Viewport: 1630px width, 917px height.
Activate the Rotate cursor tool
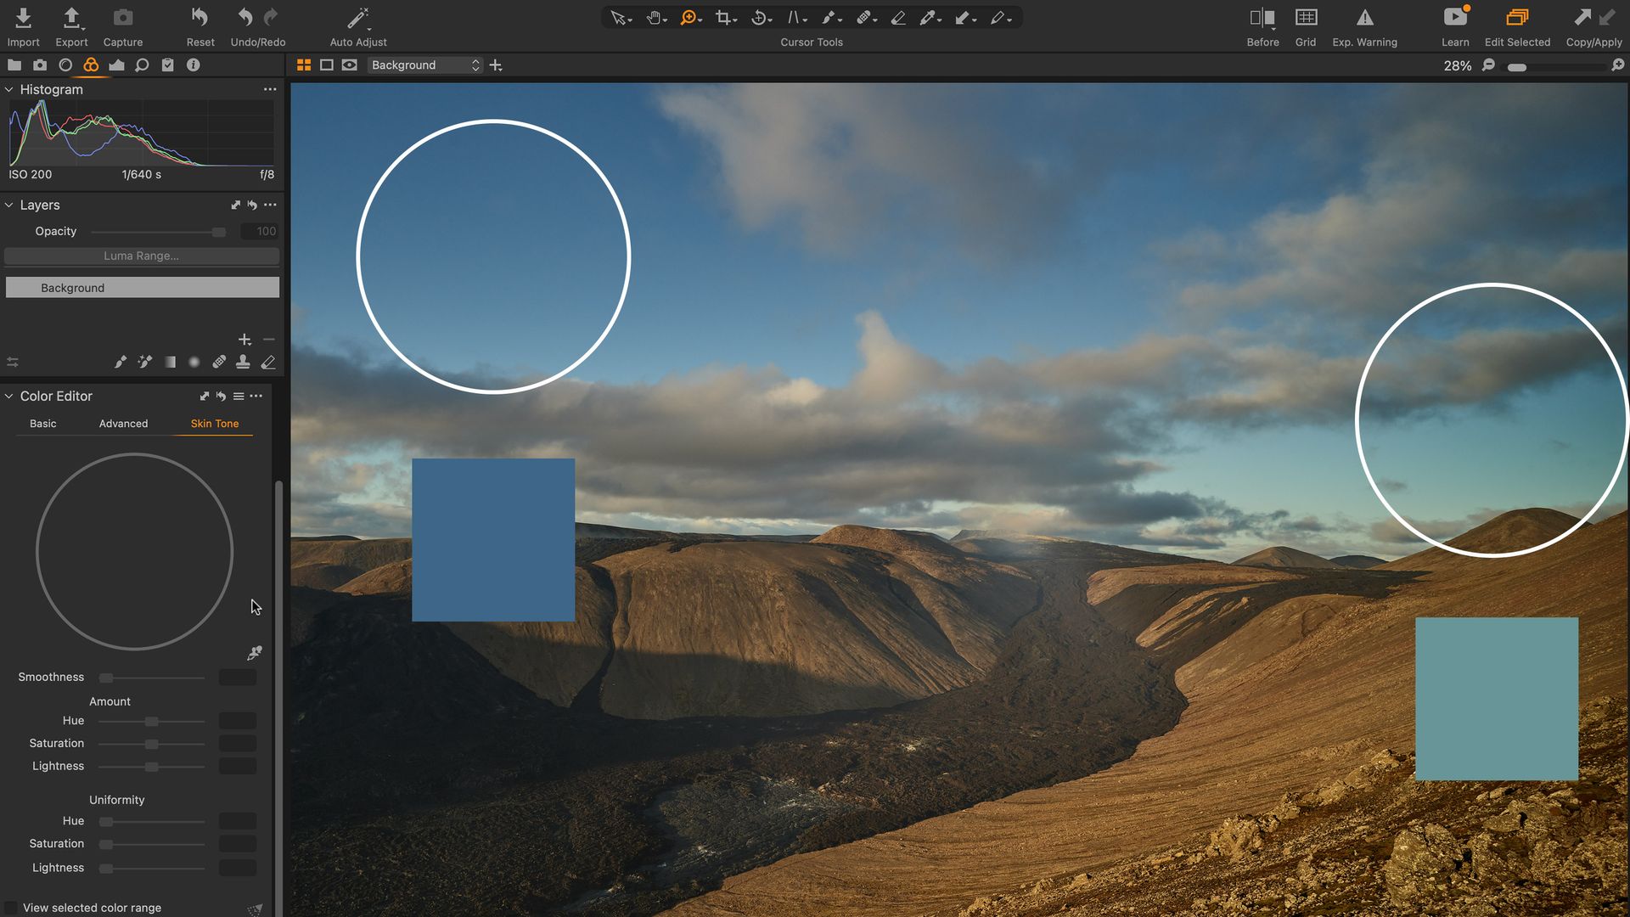758,17
